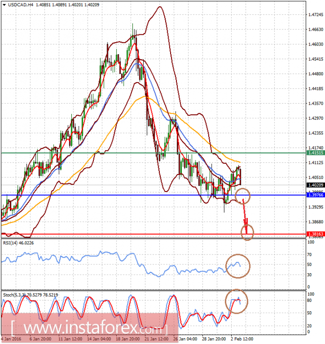This screenshot has width=325, height=344.
Task: Click the 2 Feb 12:00 time axis label
Action: coord(242,339)
